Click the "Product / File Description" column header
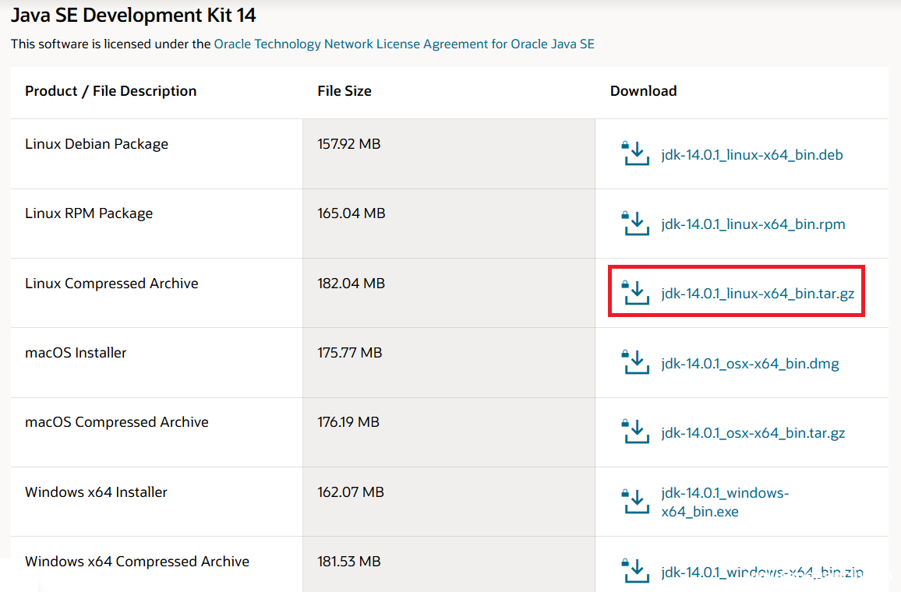Image resolution: width=901 pixels, height=592 pixels. [111, 91]
